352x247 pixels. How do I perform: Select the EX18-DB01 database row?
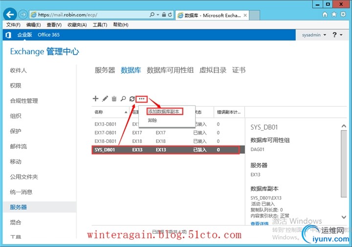coord(168,141)
